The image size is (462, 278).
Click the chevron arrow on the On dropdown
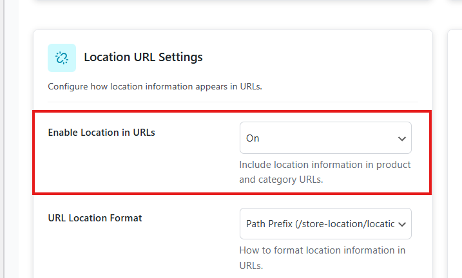point(402,138)
